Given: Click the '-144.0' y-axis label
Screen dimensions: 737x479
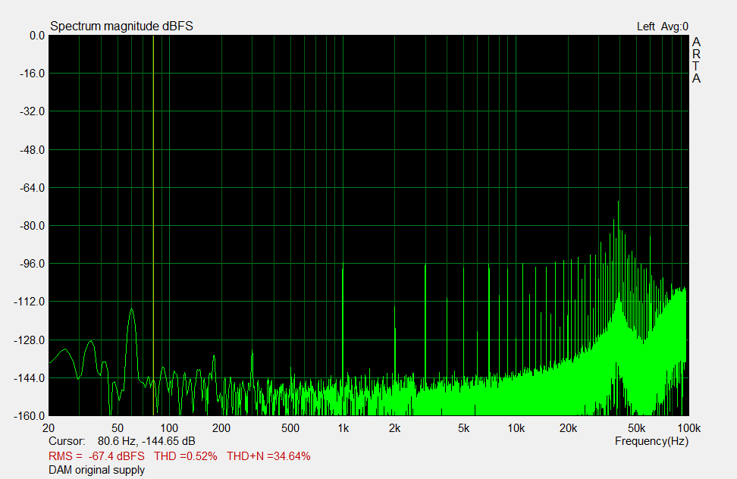Looking at the screenshot, I should pos(30,378).
